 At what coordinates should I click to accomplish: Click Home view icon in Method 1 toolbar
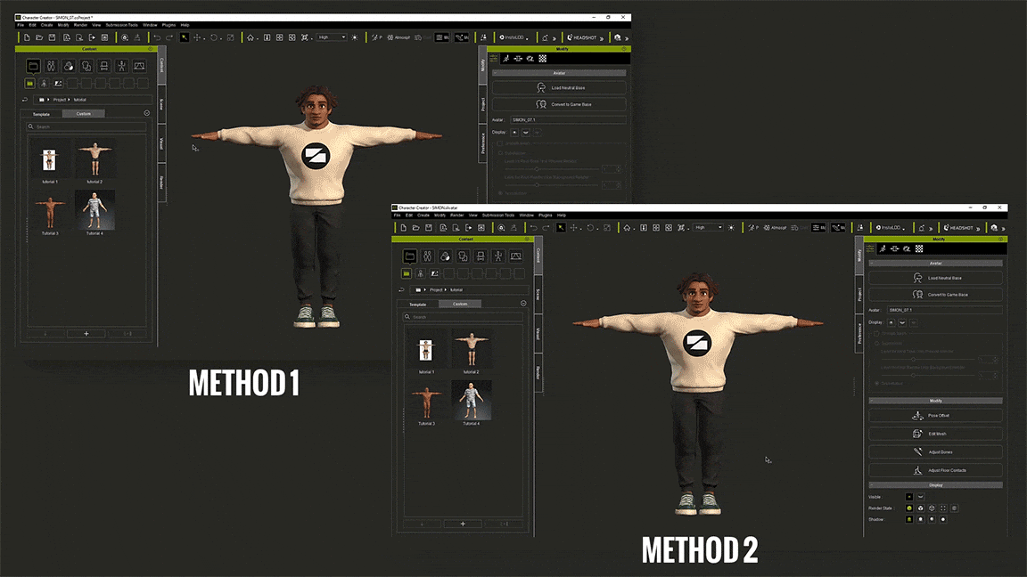tap(251, 38)
